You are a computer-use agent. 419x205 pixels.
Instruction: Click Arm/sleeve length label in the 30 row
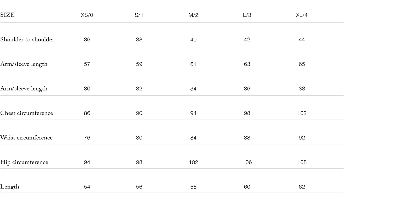point(24,89)
